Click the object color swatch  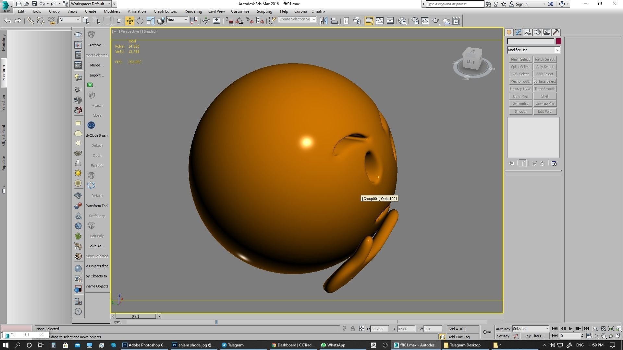558,41
